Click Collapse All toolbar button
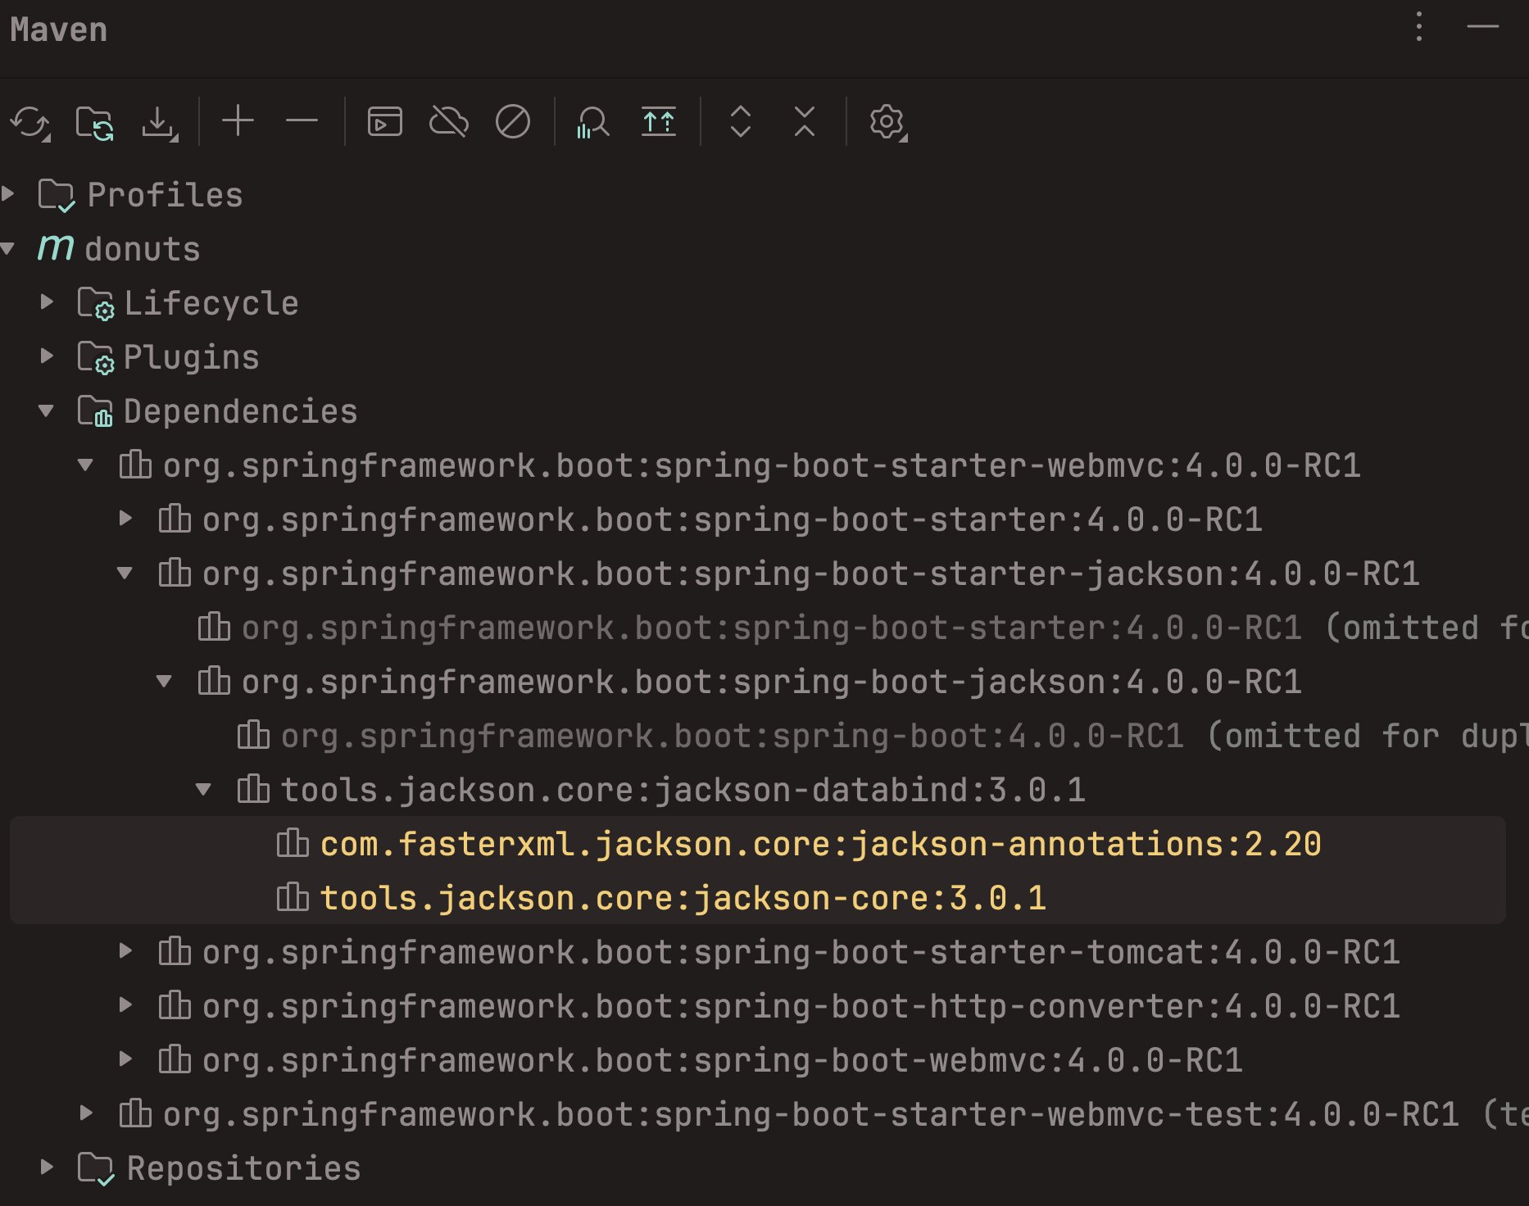 (x=805, y=121)
